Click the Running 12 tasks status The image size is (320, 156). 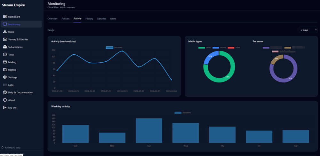point(12,148)
